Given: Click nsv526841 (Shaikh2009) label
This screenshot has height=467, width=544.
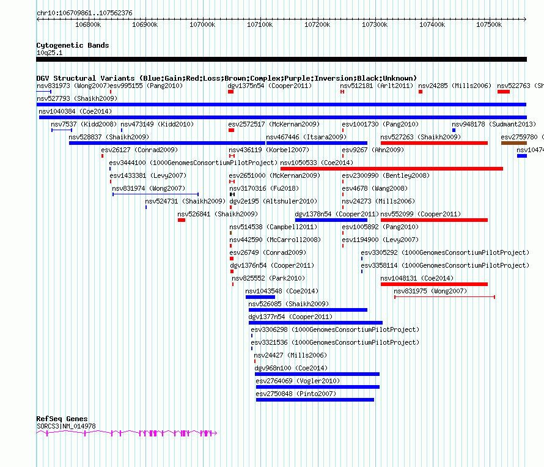Looking at the screenshot, I should (218, 214).
